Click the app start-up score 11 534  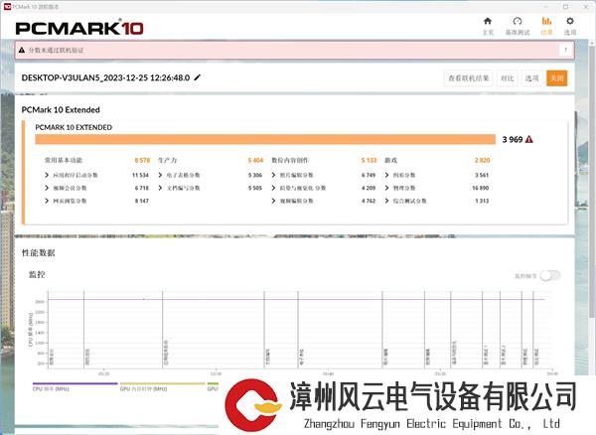[x=140, y=175]
